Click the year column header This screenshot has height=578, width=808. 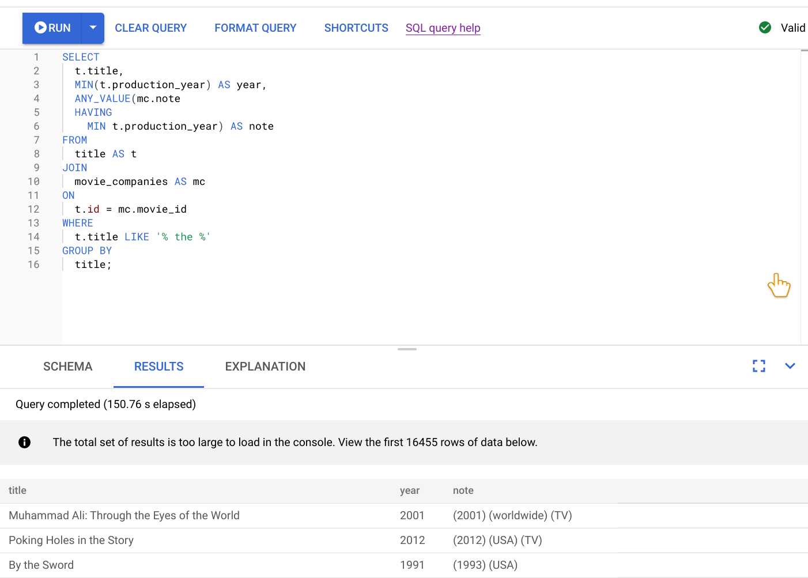tap(410, 490)
